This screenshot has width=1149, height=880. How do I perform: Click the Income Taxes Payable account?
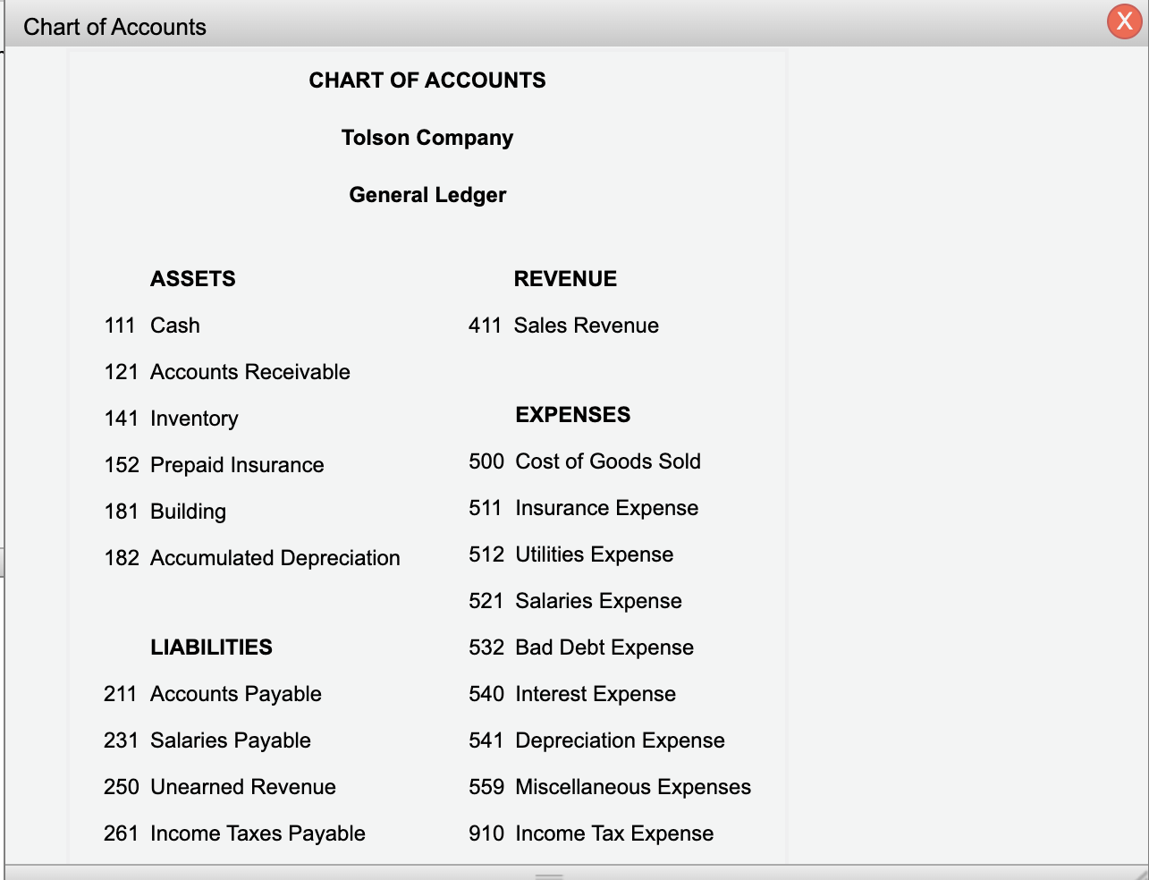[x=234, y=833]
